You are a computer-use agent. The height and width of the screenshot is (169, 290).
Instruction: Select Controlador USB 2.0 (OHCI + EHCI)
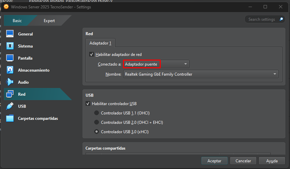(x=97, y=122)
